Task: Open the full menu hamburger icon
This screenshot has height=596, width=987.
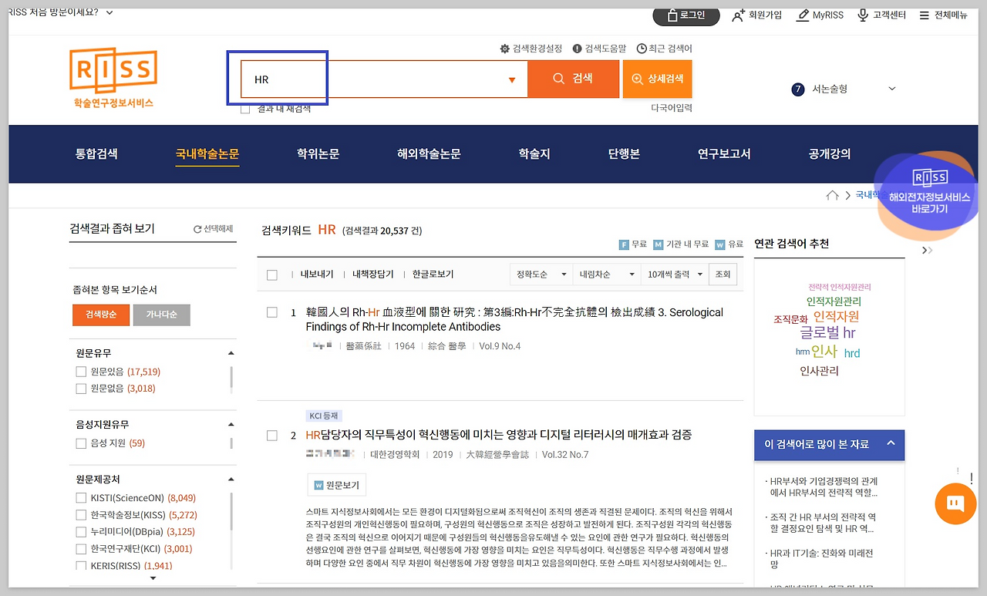Action: pos(924,15)
